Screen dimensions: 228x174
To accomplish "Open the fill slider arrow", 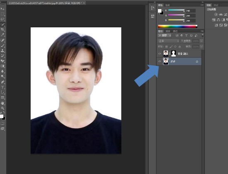I will (201, 47).
